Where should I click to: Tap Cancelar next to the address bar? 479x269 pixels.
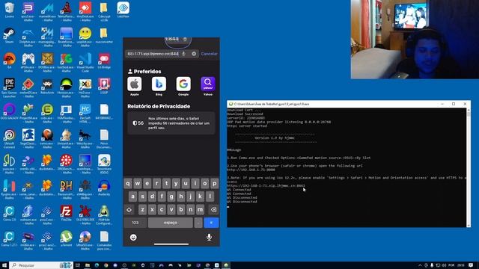[210, 54]
